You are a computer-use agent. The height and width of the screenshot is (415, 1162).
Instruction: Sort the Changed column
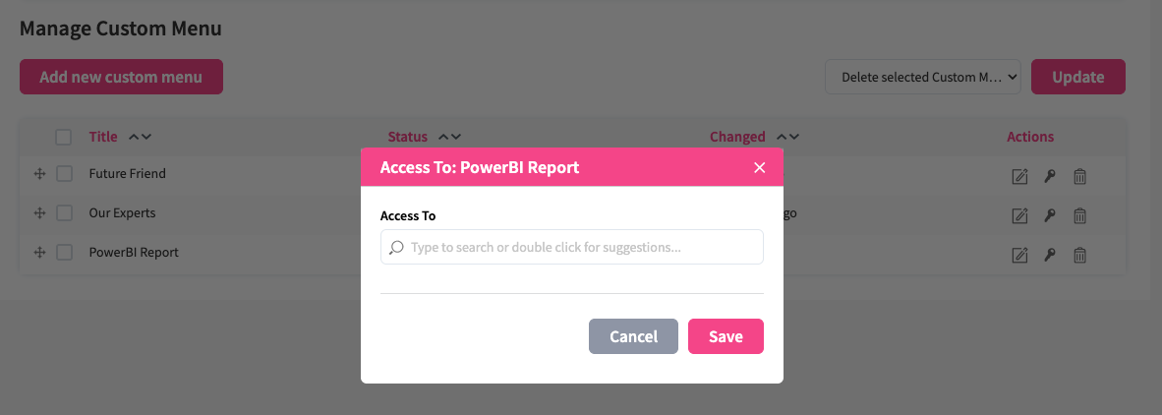click(x=786, y=138)
